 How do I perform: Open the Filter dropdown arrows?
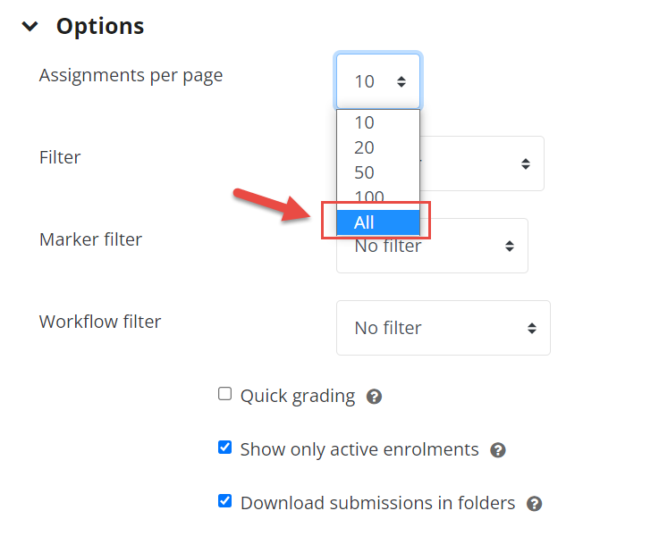[526, 163]
